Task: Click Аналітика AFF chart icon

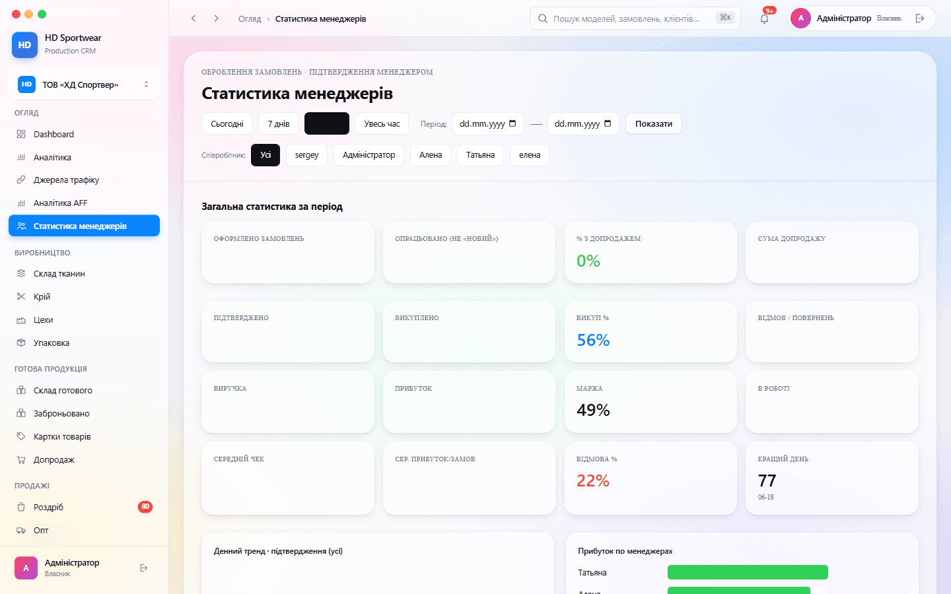Action: (21, 203)
